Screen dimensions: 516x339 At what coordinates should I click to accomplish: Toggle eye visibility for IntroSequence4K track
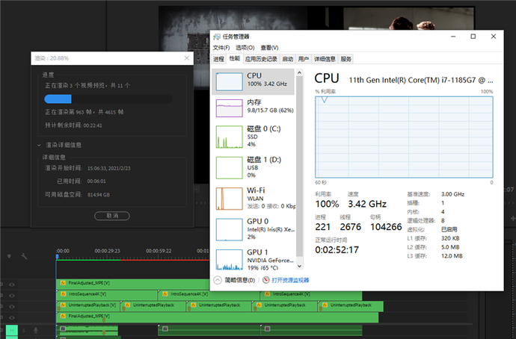tap(12, 296)
